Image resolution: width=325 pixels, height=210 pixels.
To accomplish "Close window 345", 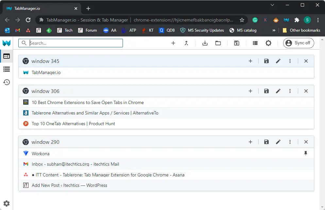I will (x=306, y=61).
